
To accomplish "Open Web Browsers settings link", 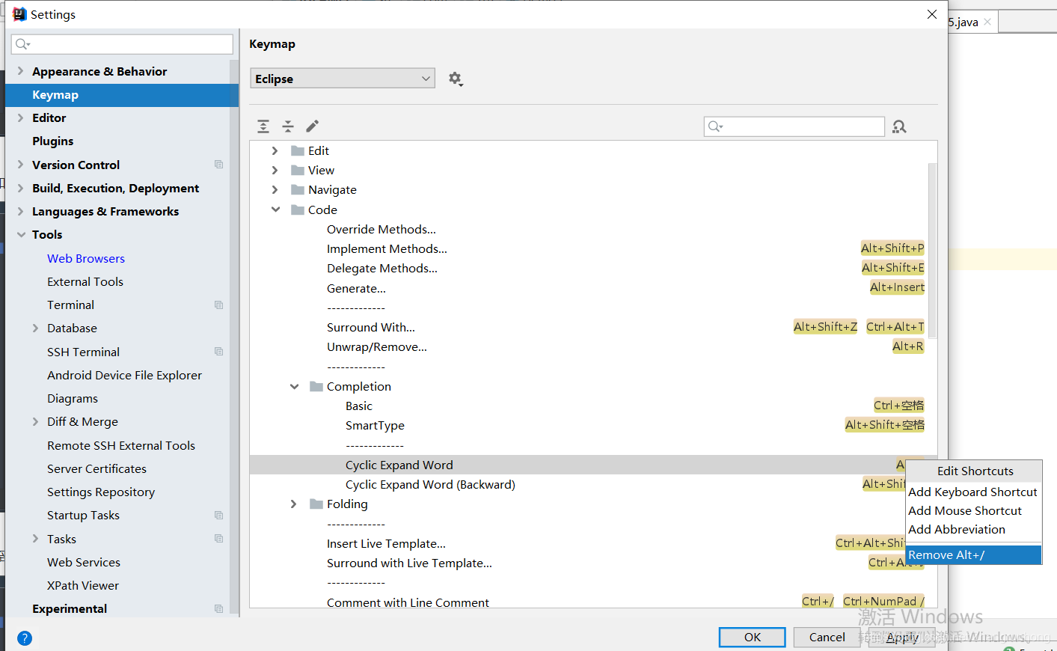I will 86,258.
